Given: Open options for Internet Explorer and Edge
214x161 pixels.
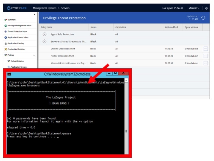Looking at the screenshot, I should point(206,63).
